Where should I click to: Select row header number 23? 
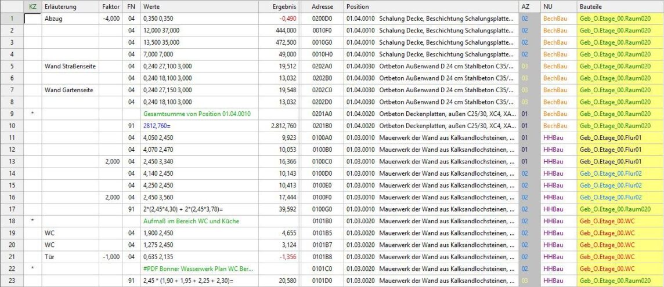click(x=12, y=281)
